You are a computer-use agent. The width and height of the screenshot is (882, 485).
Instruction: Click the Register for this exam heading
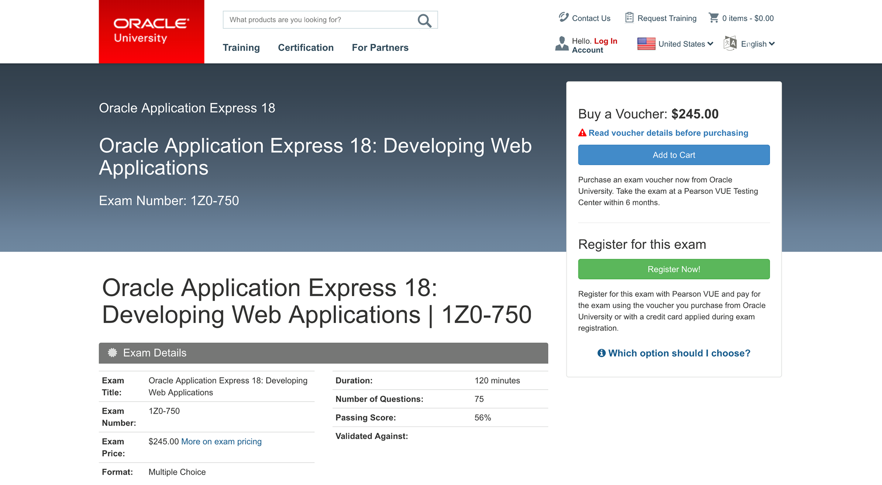coord(642,244)
